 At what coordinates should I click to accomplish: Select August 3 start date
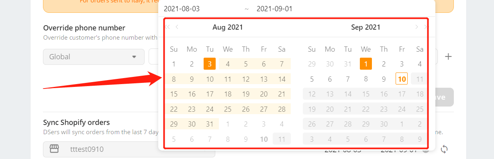(x=210, y=64)
